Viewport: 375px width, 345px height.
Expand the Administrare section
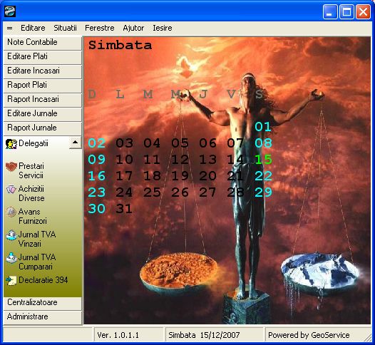tap(43, 317)
